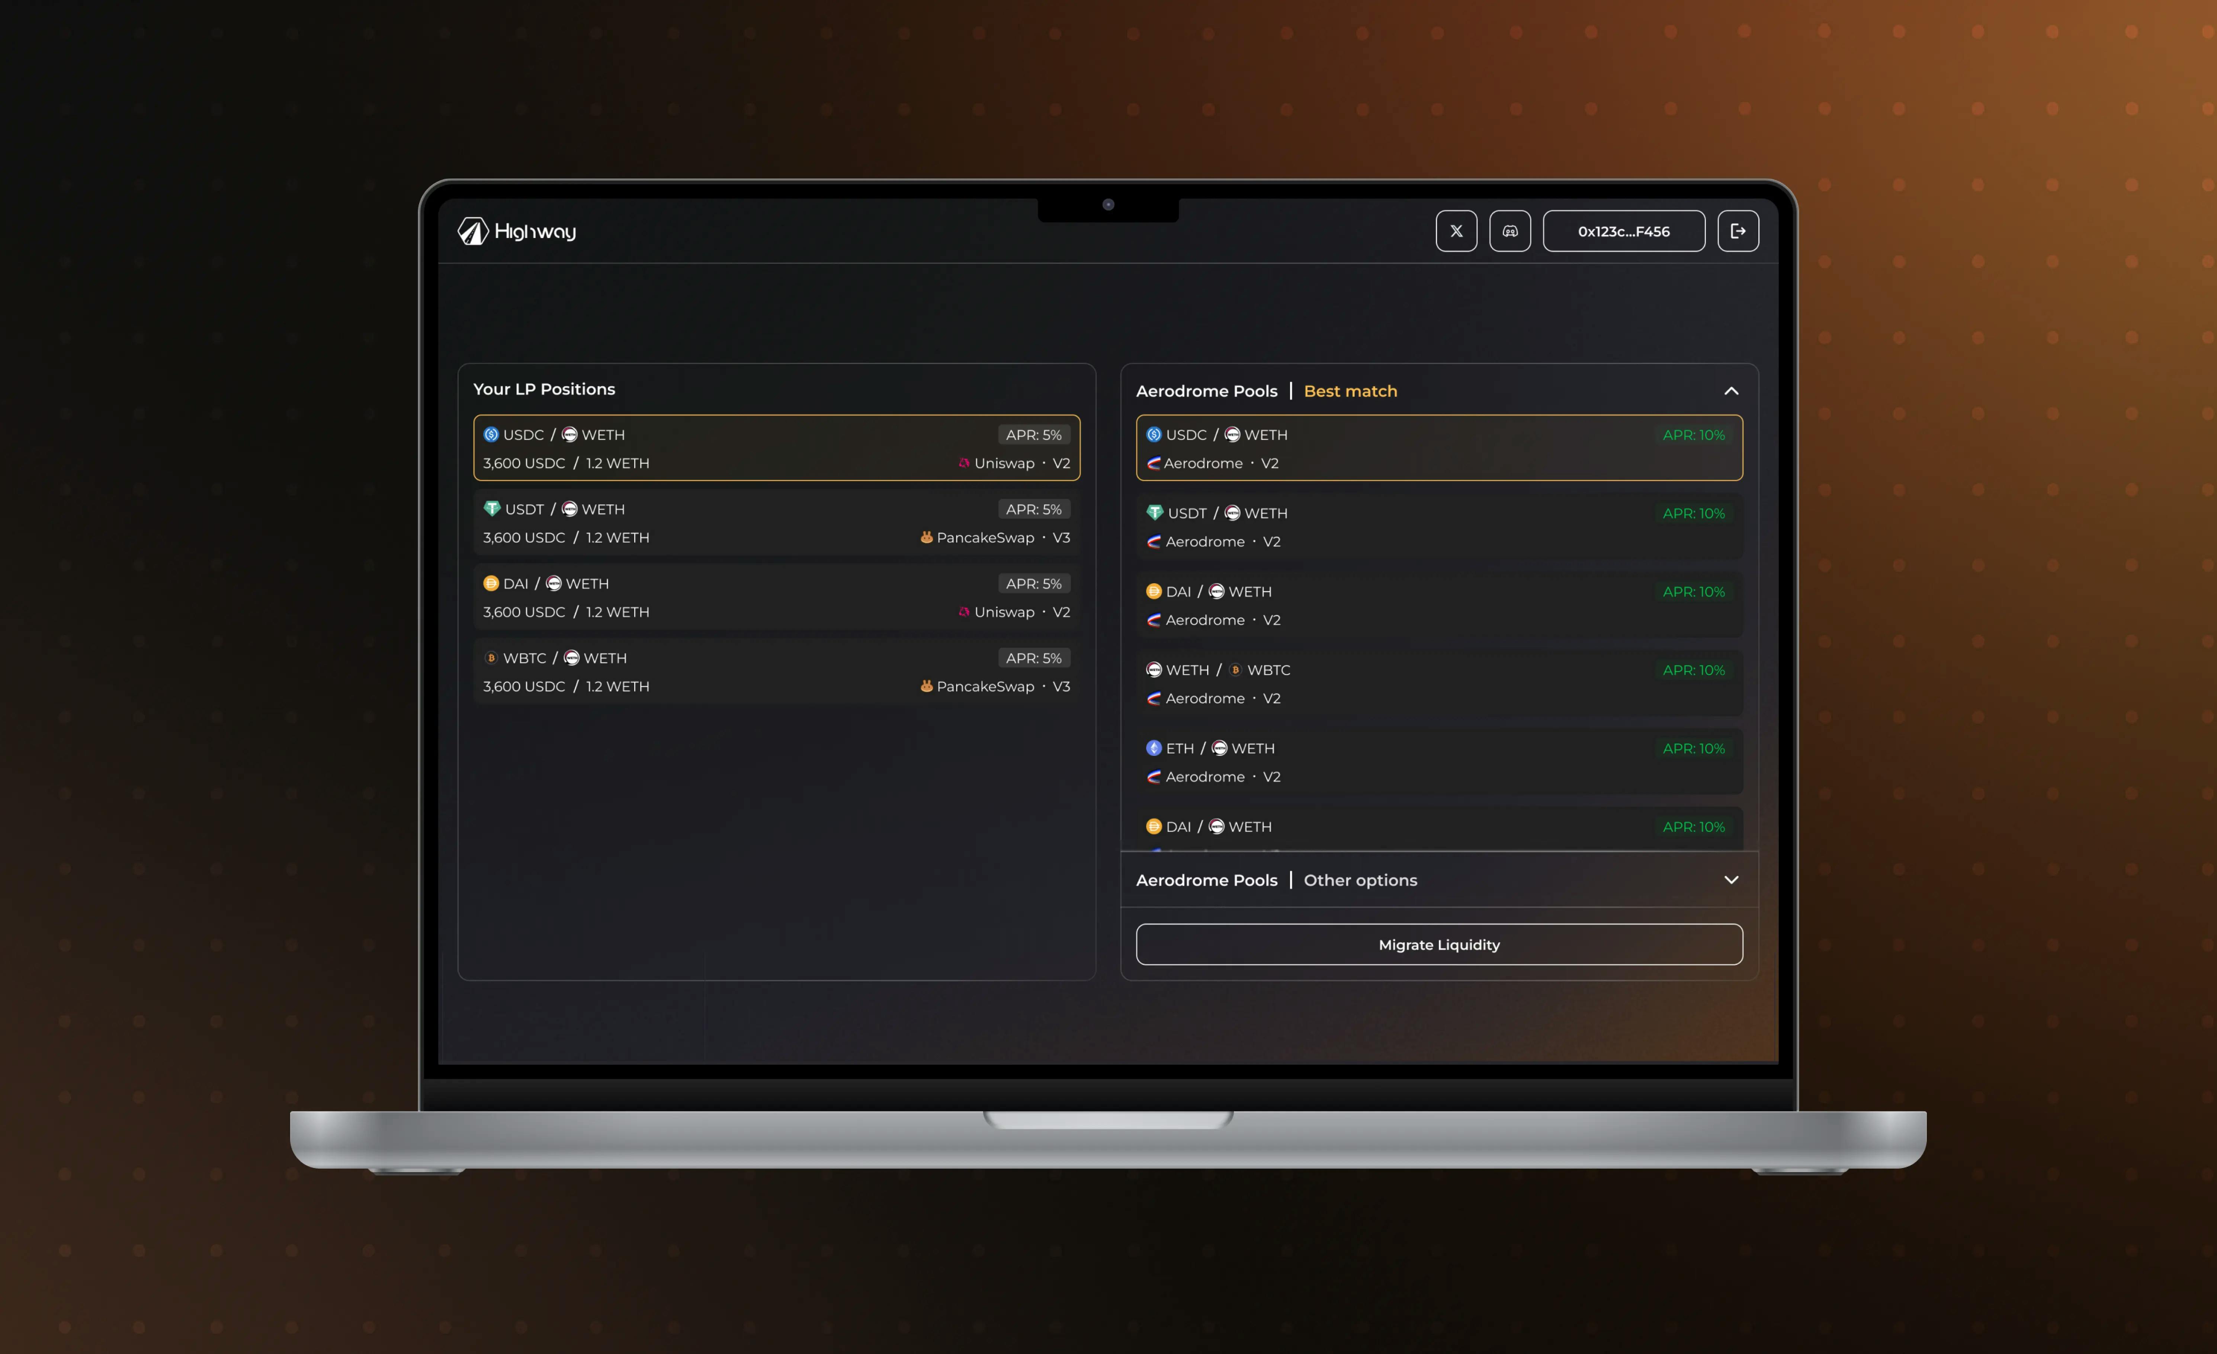This screenshot has width=2217, height=1354.
Task: Click the USDC token icon in LP positions
Action: coord(491,434)
